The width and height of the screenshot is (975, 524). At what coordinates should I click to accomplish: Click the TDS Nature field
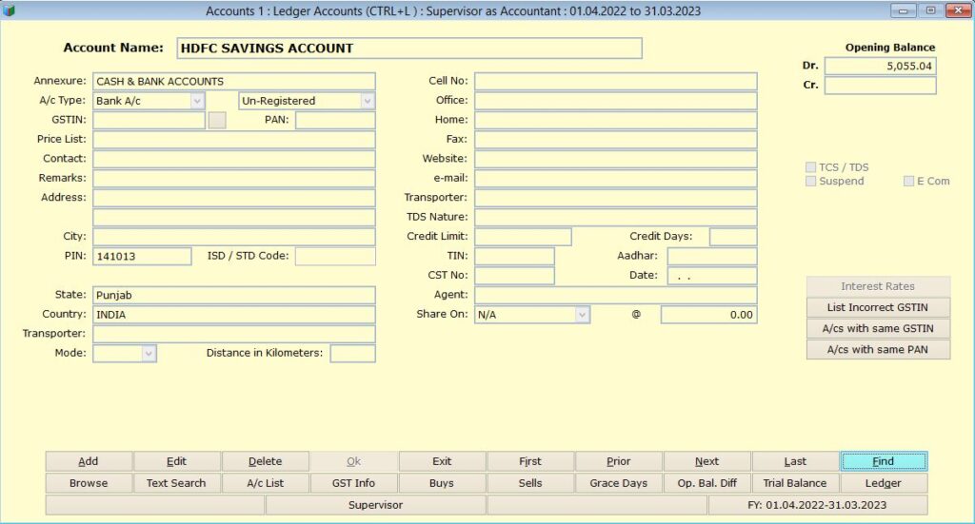616,217
